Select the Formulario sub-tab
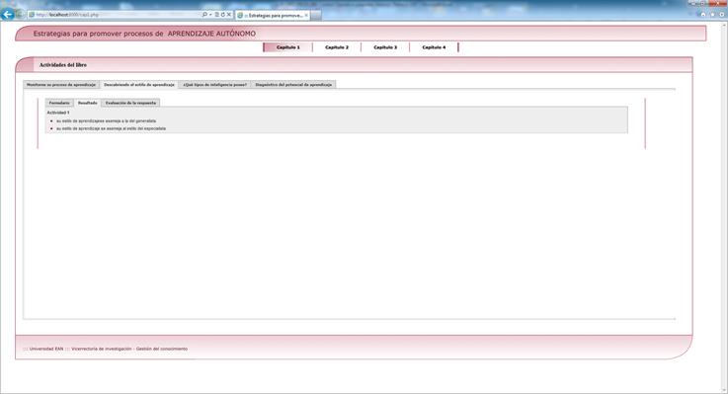Screen dimensions: 728x394 [x=59, y=103]
